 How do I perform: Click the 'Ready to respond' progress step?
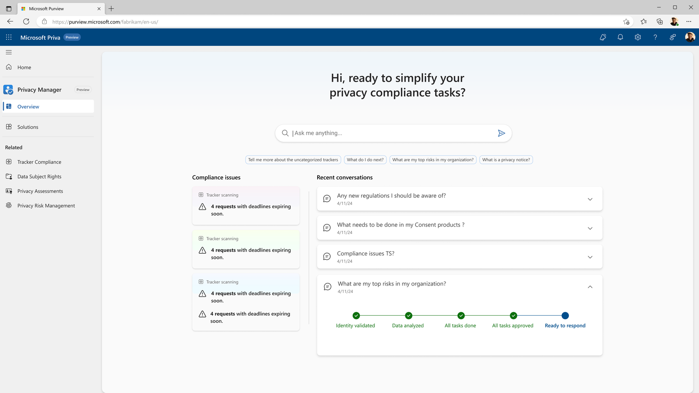[565, 320]
